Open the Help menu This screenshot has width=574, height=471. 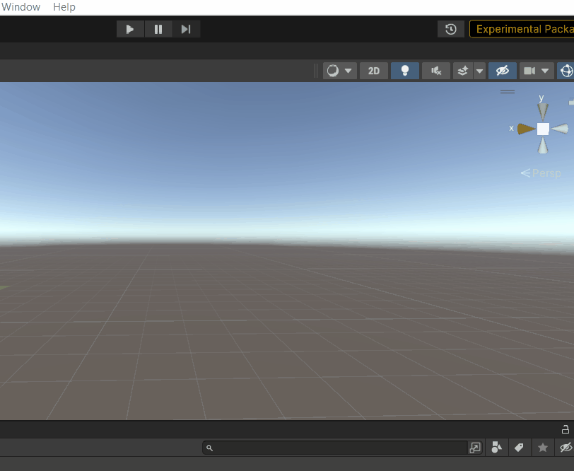[x=64, y=7]
